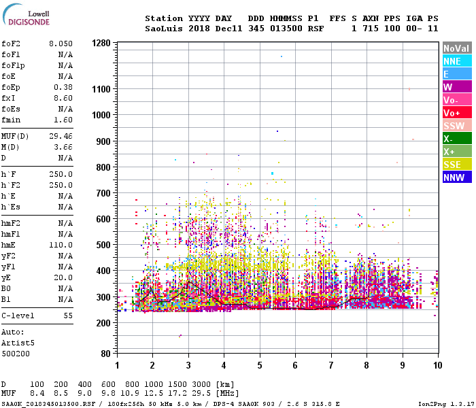
Task: Click the hmE value 110.0
Action: click(61, 245)
